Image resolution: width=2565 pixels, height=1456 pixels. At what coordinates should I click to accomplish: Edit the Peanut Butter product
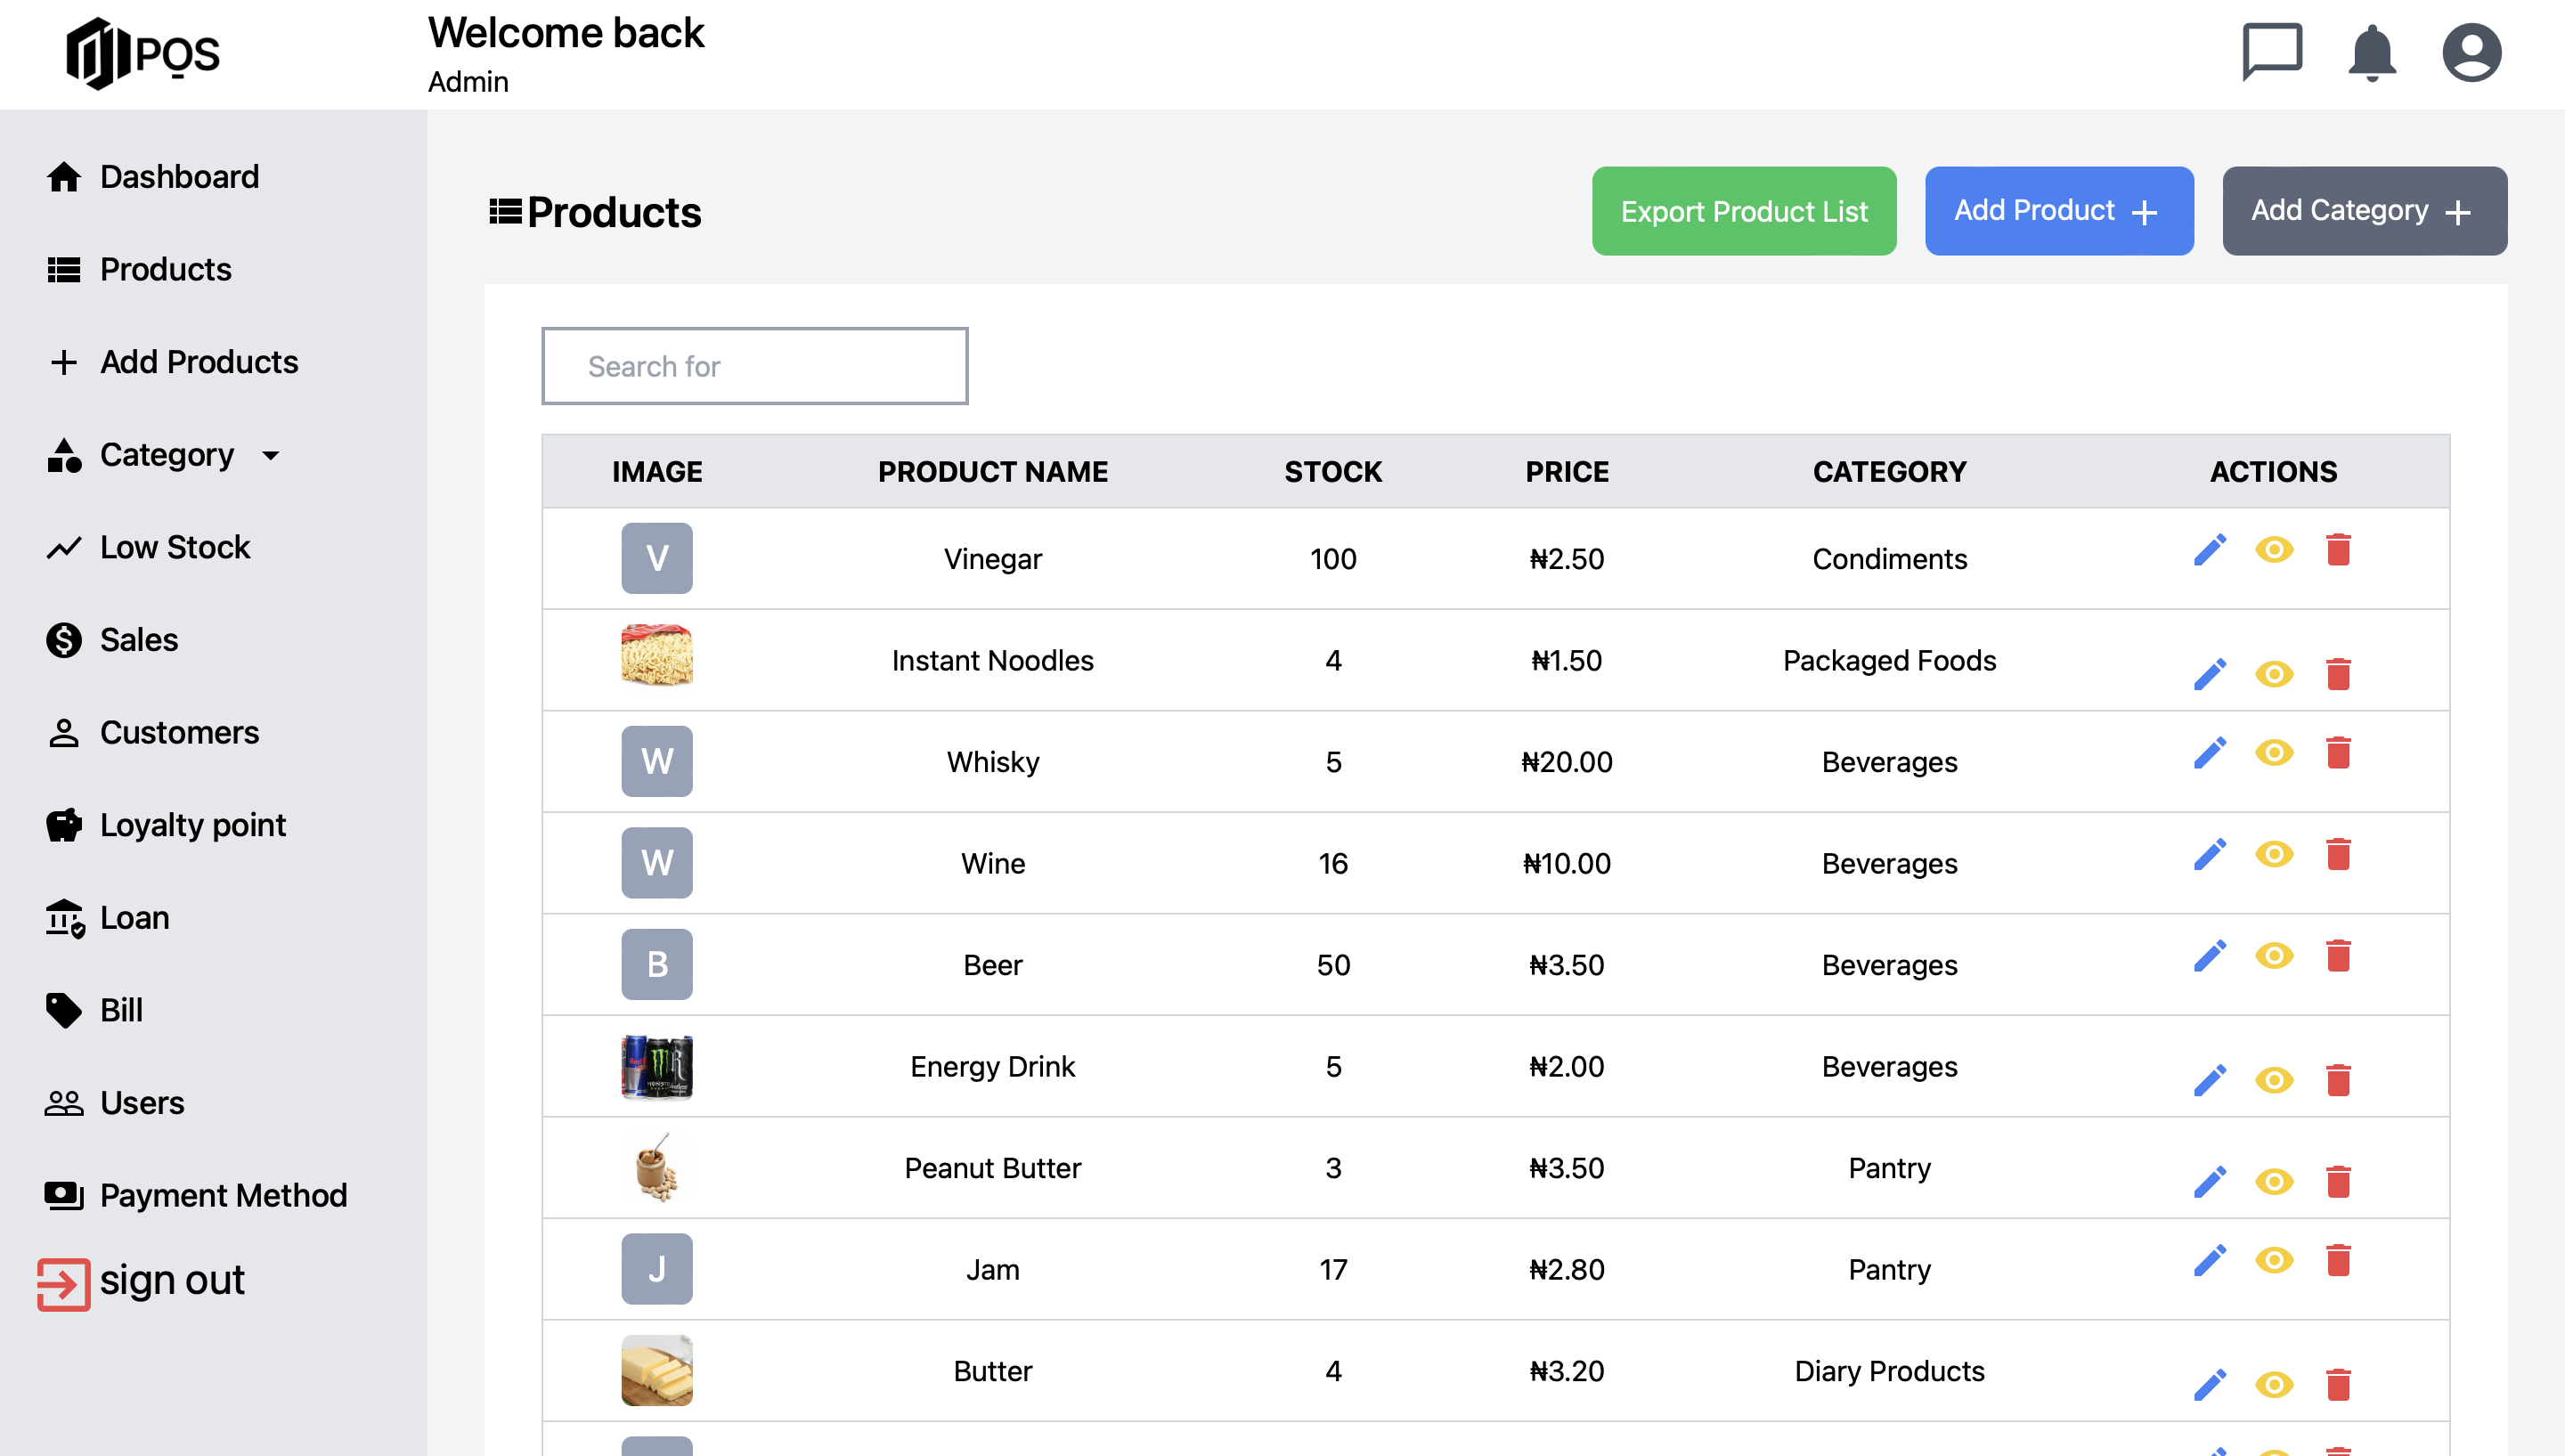click(2210, 1182)
